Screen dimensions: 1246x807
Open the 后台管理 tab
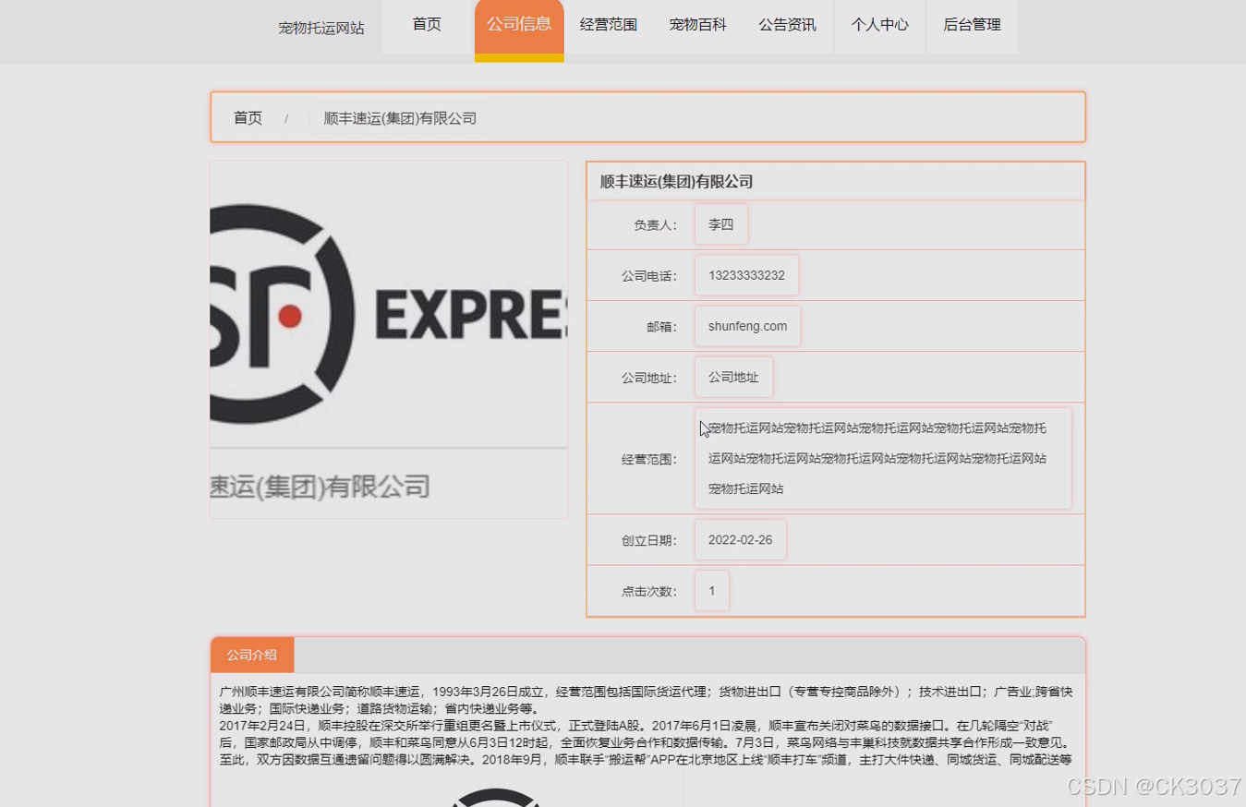pos(972,25)
